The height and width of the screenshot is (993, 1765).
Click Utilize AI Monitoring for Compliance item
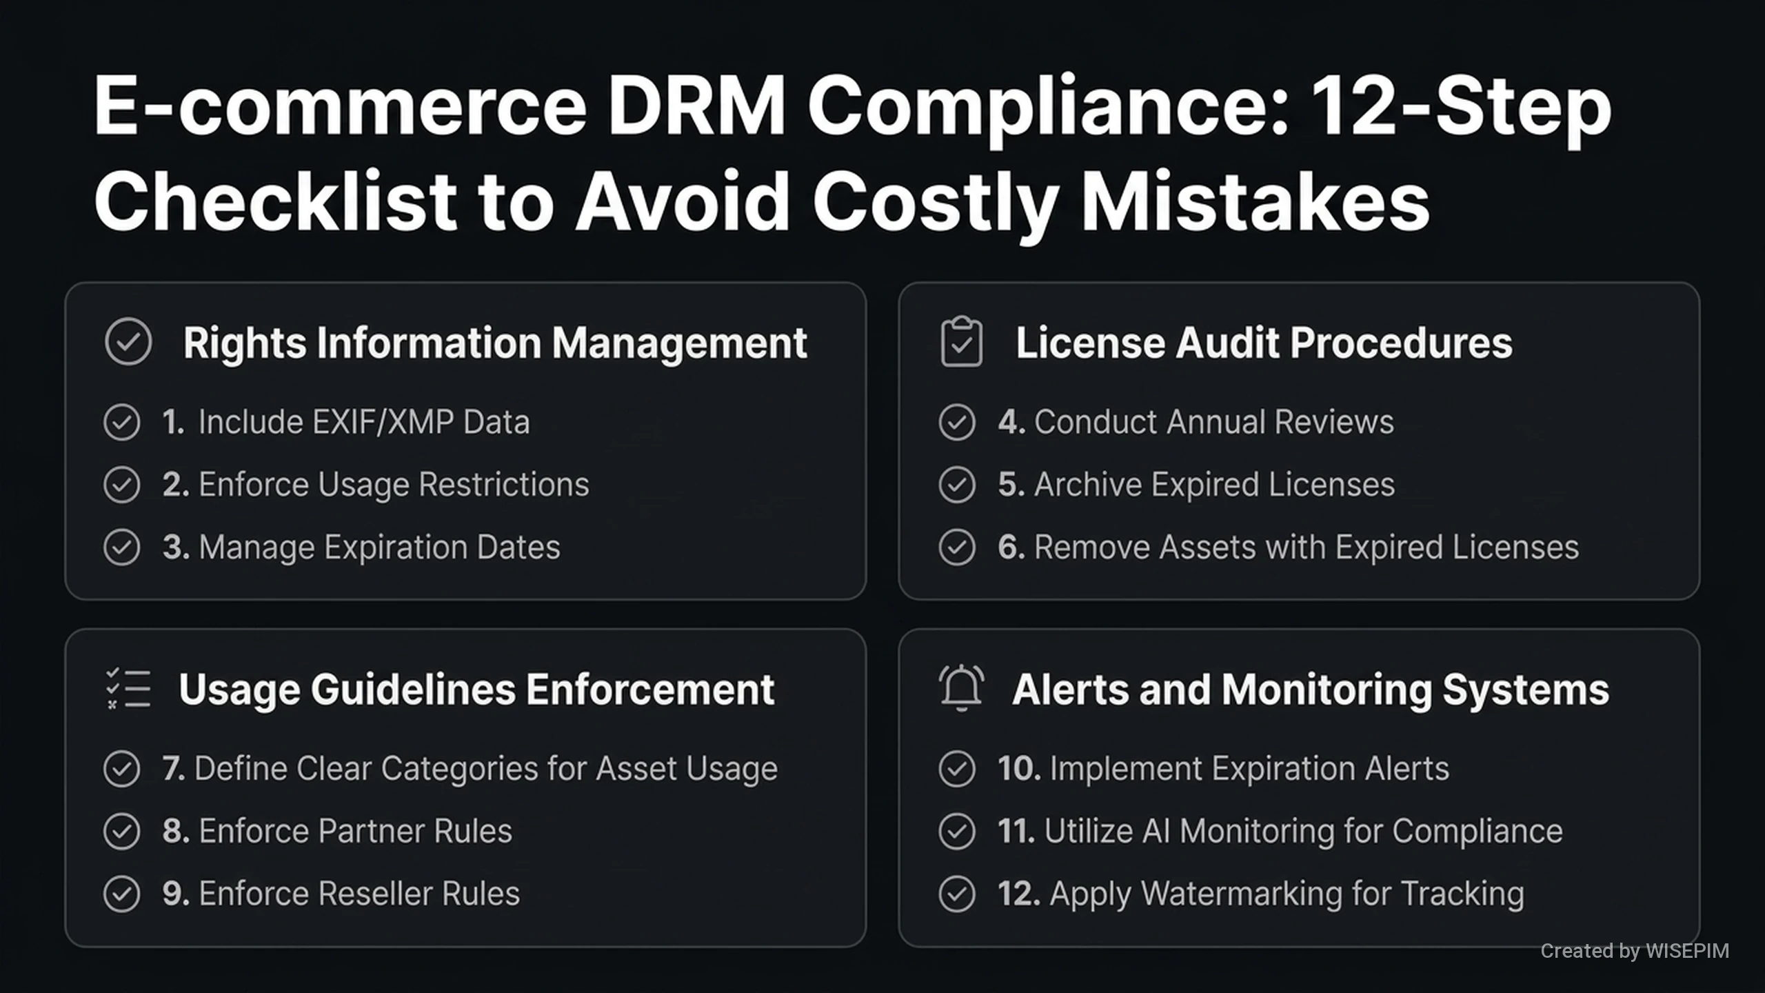click(1280, 831)
